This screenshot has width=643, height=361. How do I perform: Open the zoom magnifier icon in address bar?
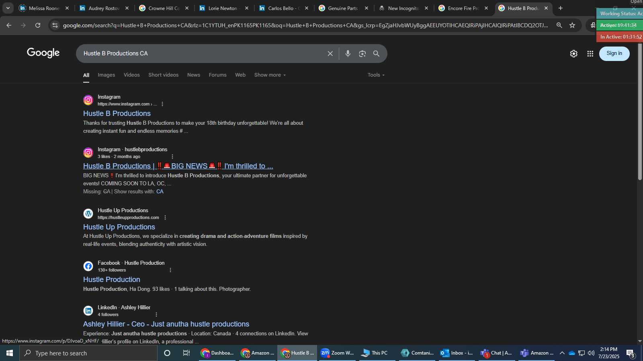[559, 25]
